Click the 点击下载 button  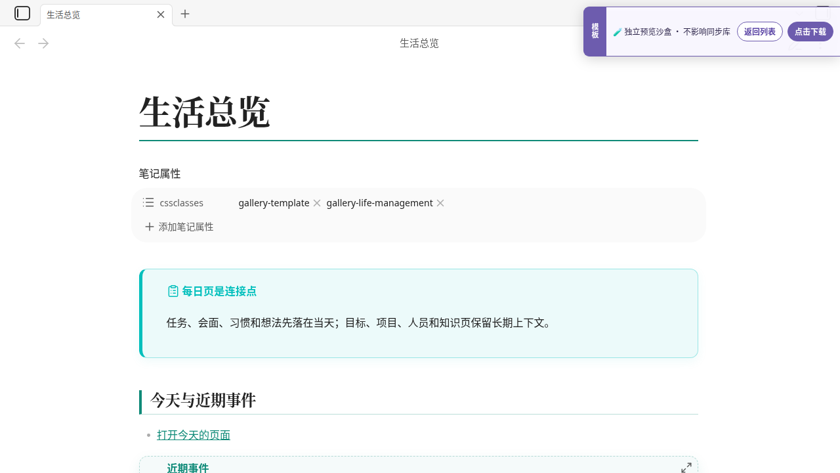810,32
